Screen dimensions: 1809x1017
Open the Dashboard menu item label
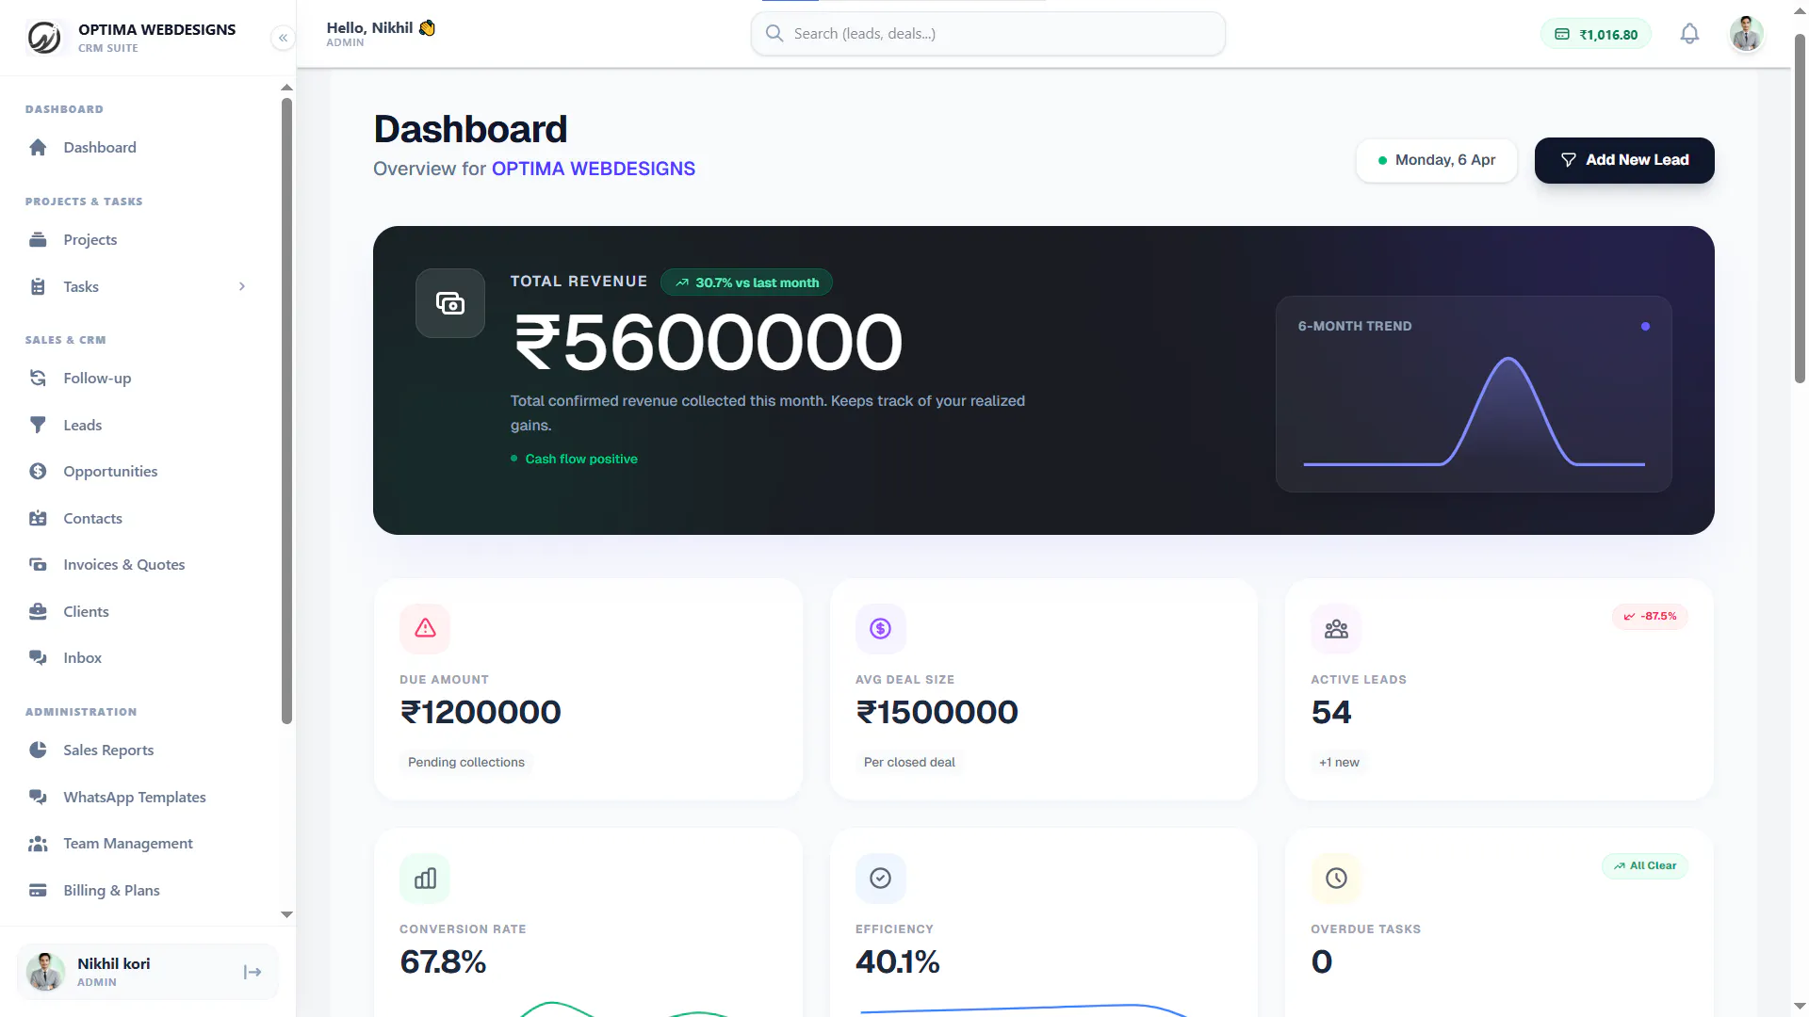[x=100, y=148]
